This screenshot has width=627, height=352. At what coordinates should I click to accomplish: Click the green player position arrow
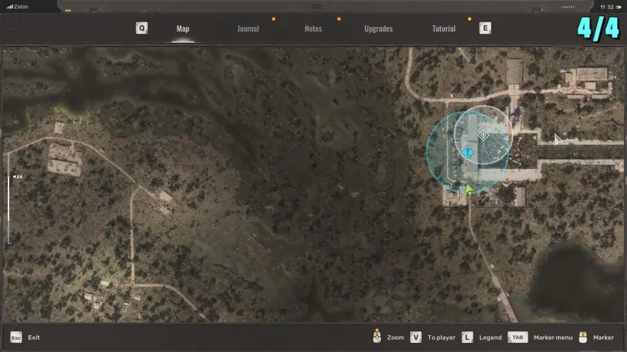pos(469,189)
